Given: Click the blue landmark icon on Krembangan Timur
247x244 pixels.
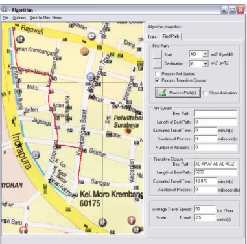Looking at the screenshot, I should [x=91, y=77].
